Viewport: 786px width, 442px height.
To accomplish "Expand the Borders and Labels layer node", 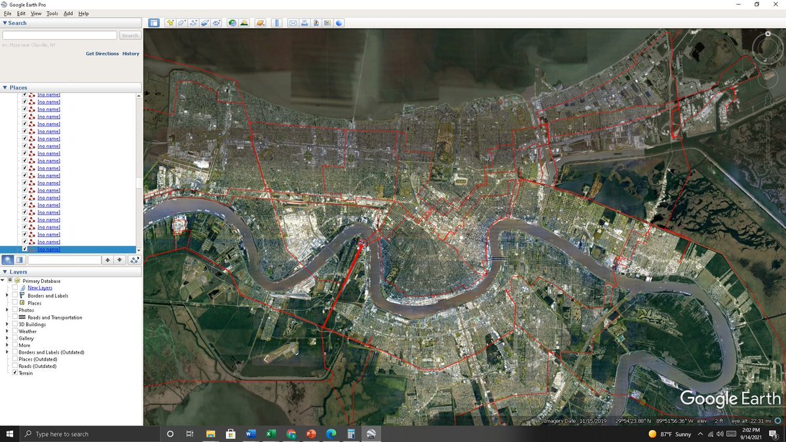I will click(8, 295).
